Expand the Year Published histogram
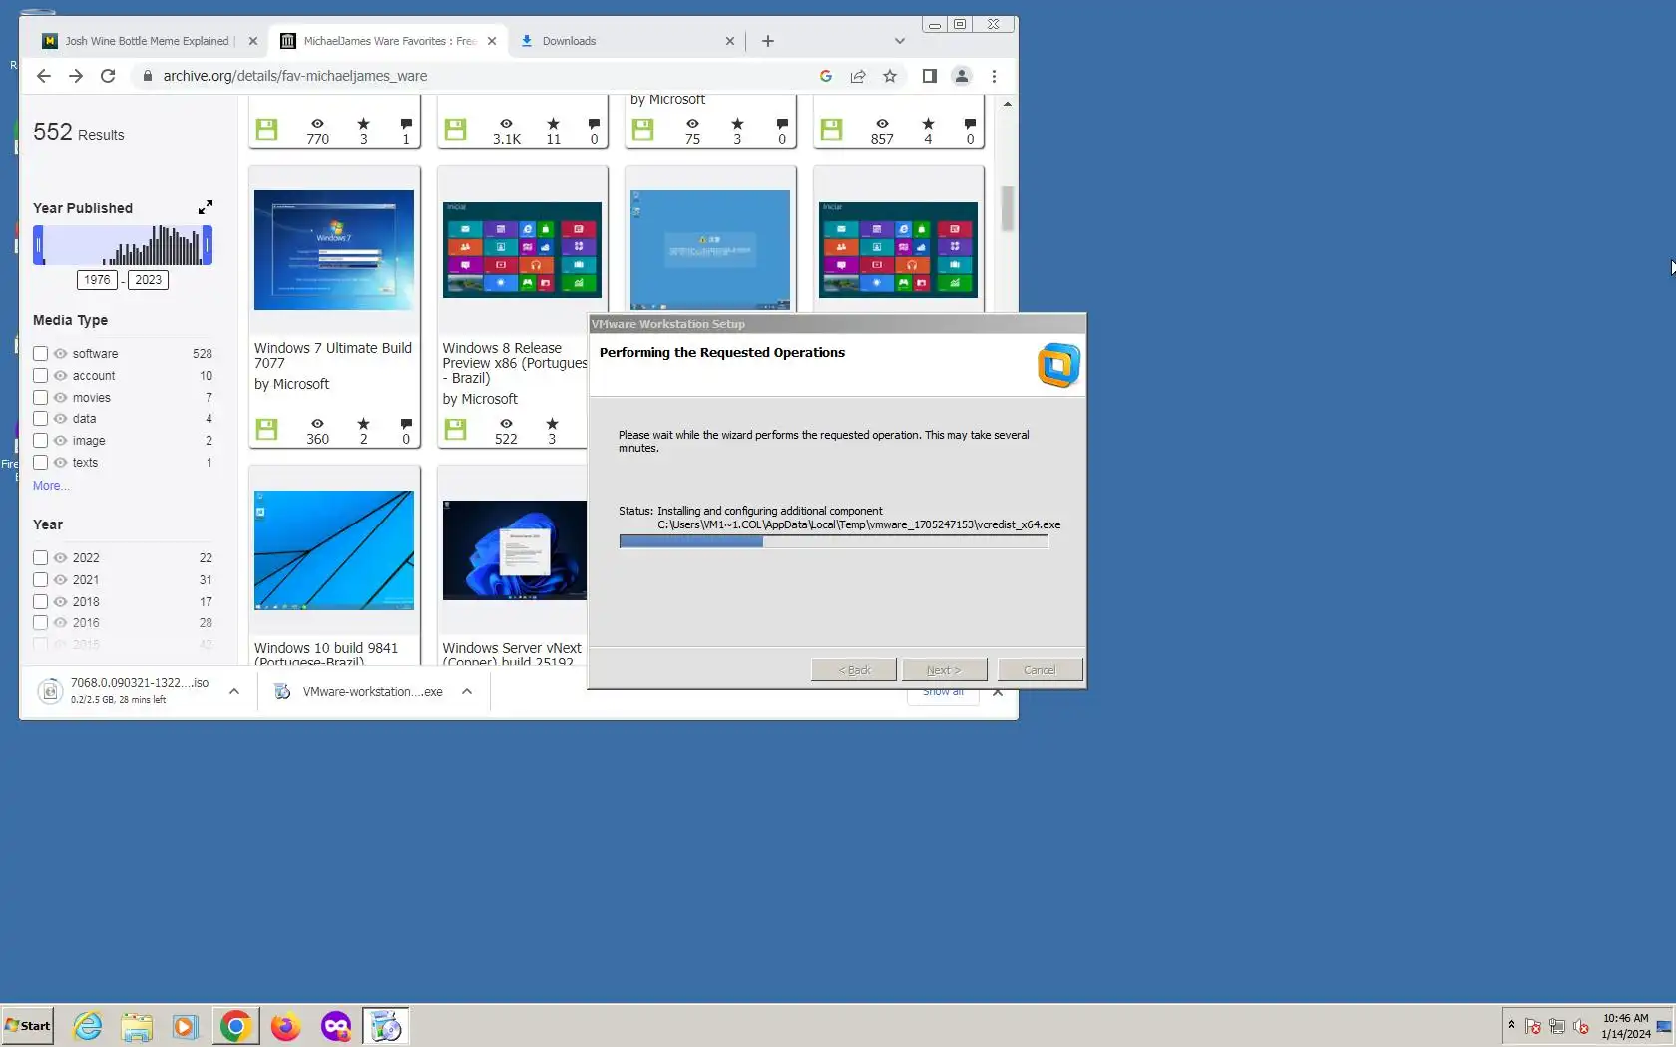The image size is (1676, 1047). [x=206, y=207]
